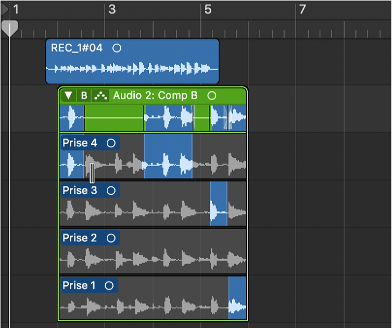Image resolution: width=392 pixels, height=328 pixels.
Task: Click bar 1 in the ruler
Action: coord(16,9)
